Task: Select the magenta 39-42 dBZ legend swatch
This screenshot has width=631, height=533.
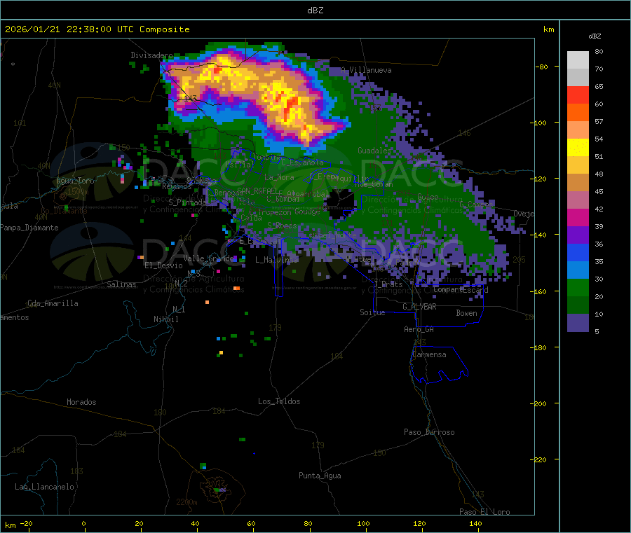Action: coord(578,217)
